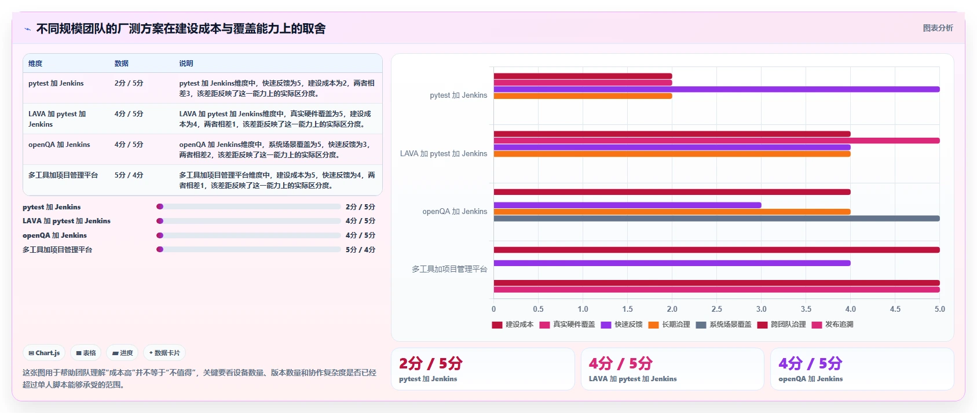Open the 4分 / 5分 LAVA 加 pytest 加 Jenkins data card
The image size is (977, 413).
672,369
